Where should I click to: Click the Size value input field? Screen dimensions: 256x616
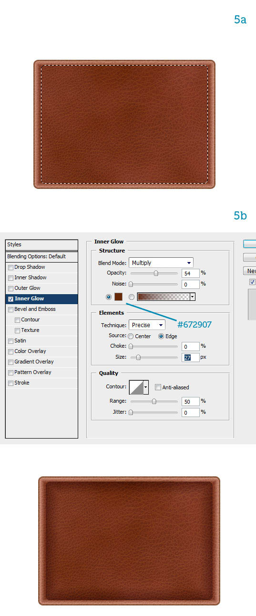click(x=190, y=357)
